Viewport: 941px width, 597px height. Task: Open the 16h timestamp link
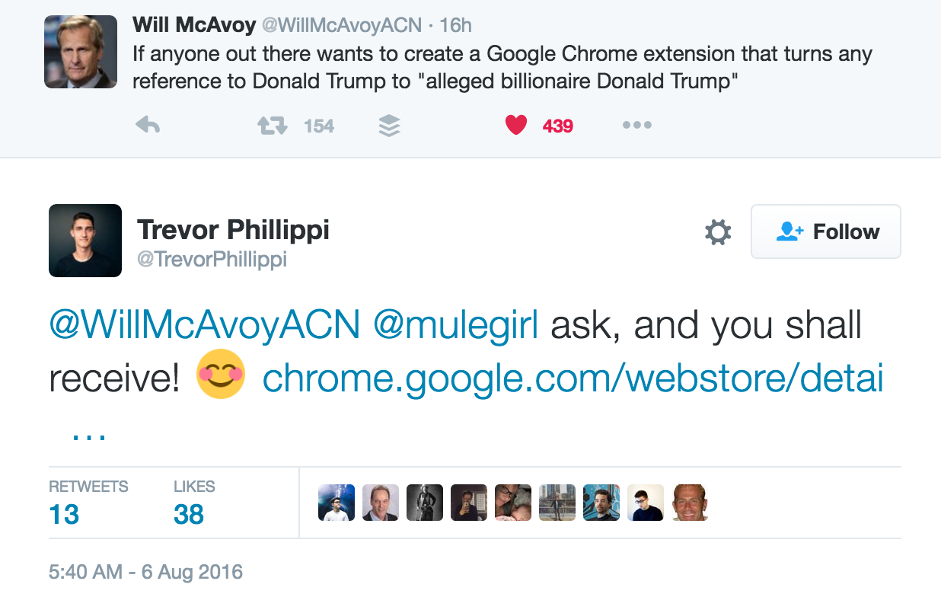(x=455, y=25)
